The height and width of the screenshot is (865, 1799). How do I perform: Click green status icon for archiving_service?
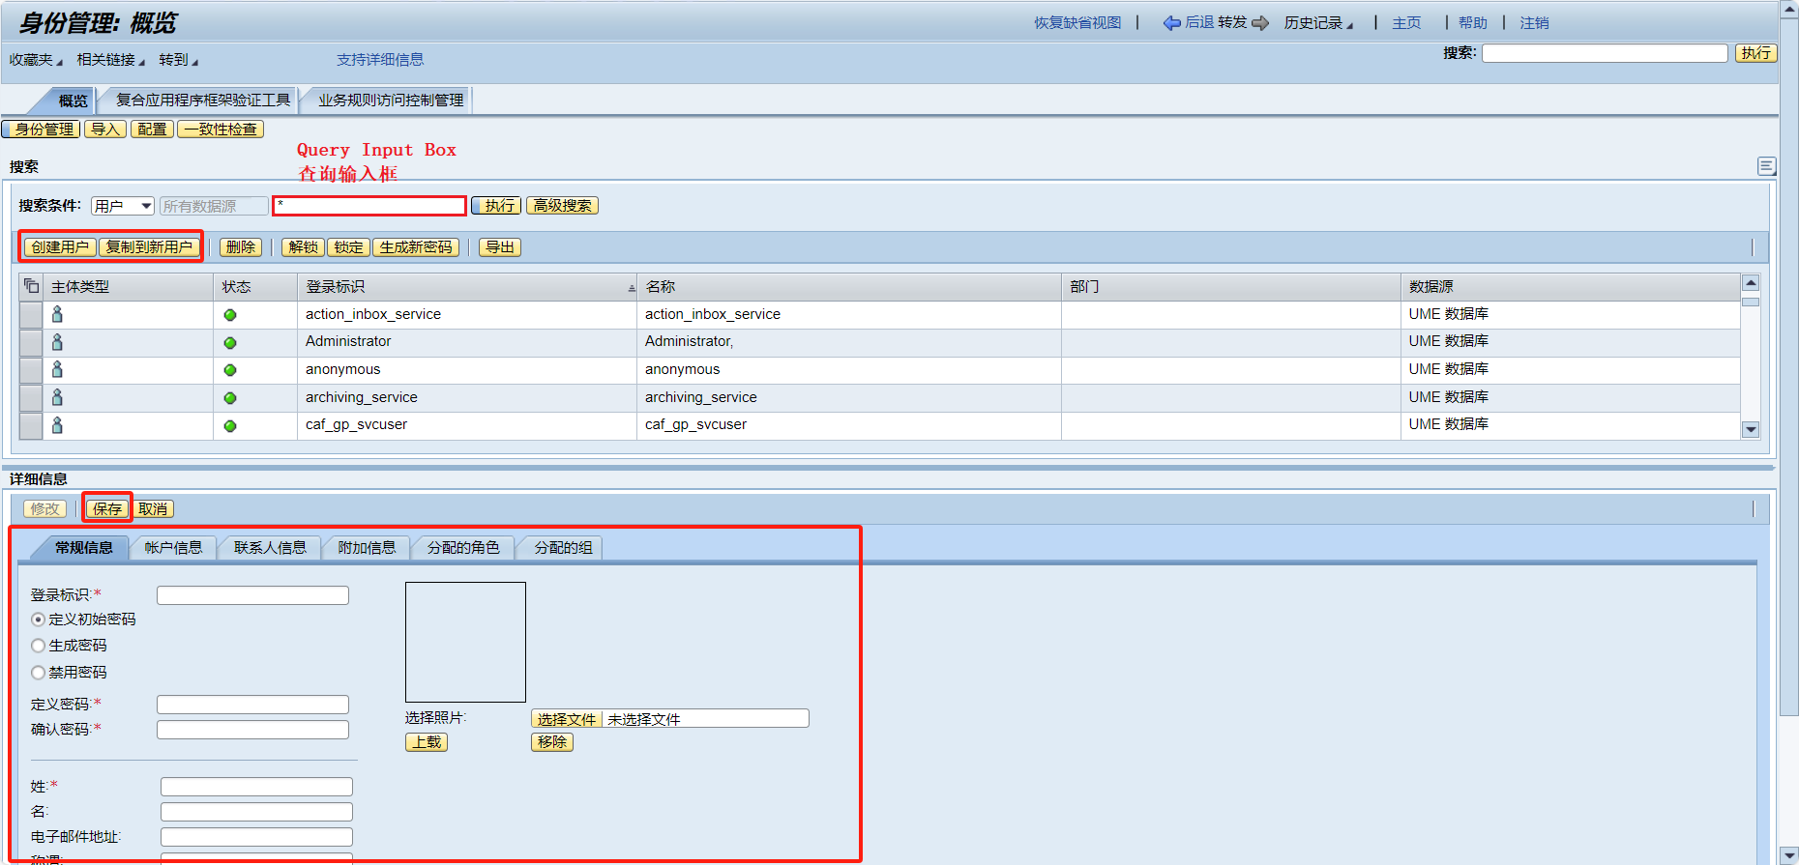coord(230,398)
